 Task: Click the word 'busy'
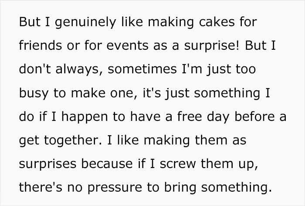click(x=32, y=94)
